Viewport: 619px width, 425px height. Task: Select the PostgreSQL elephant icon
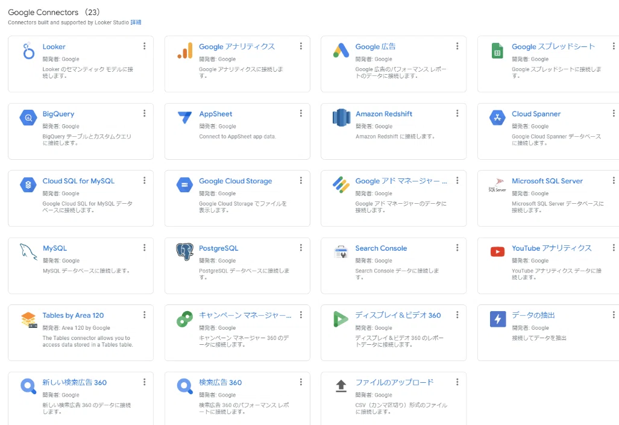click(x=185, y=251)
